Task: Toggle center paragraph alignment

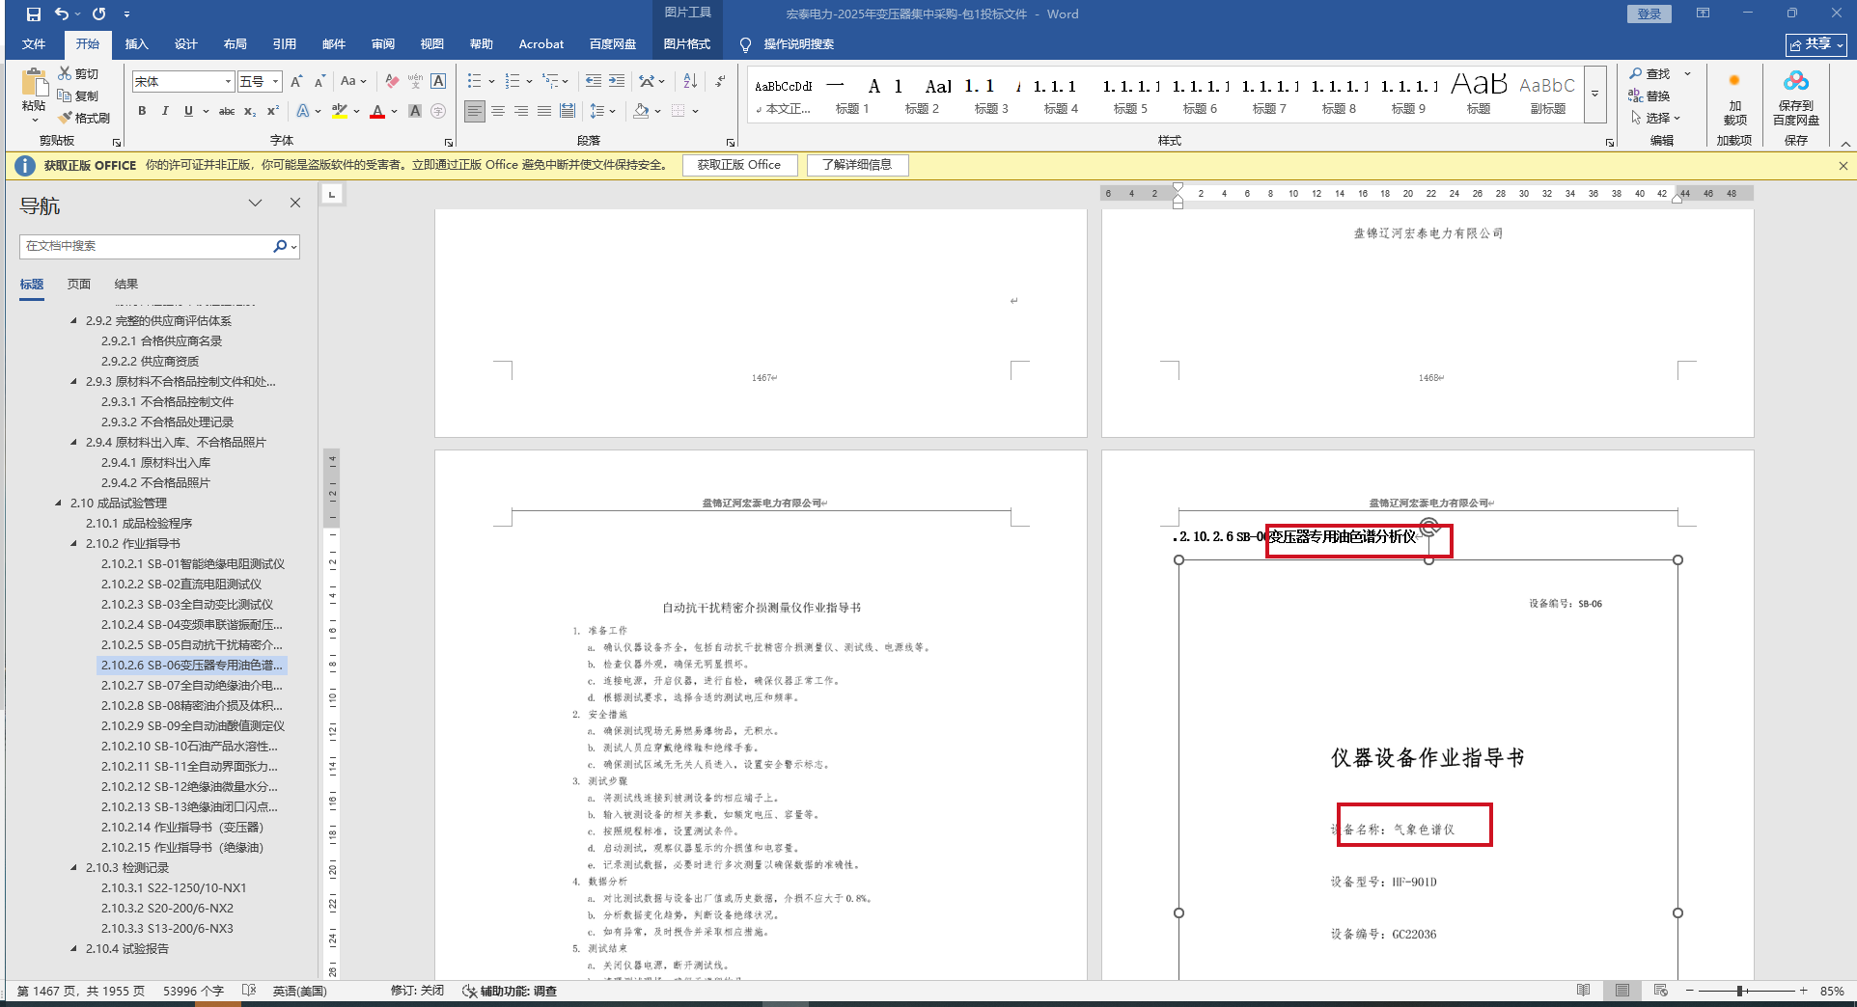Action: pos(498,111)
